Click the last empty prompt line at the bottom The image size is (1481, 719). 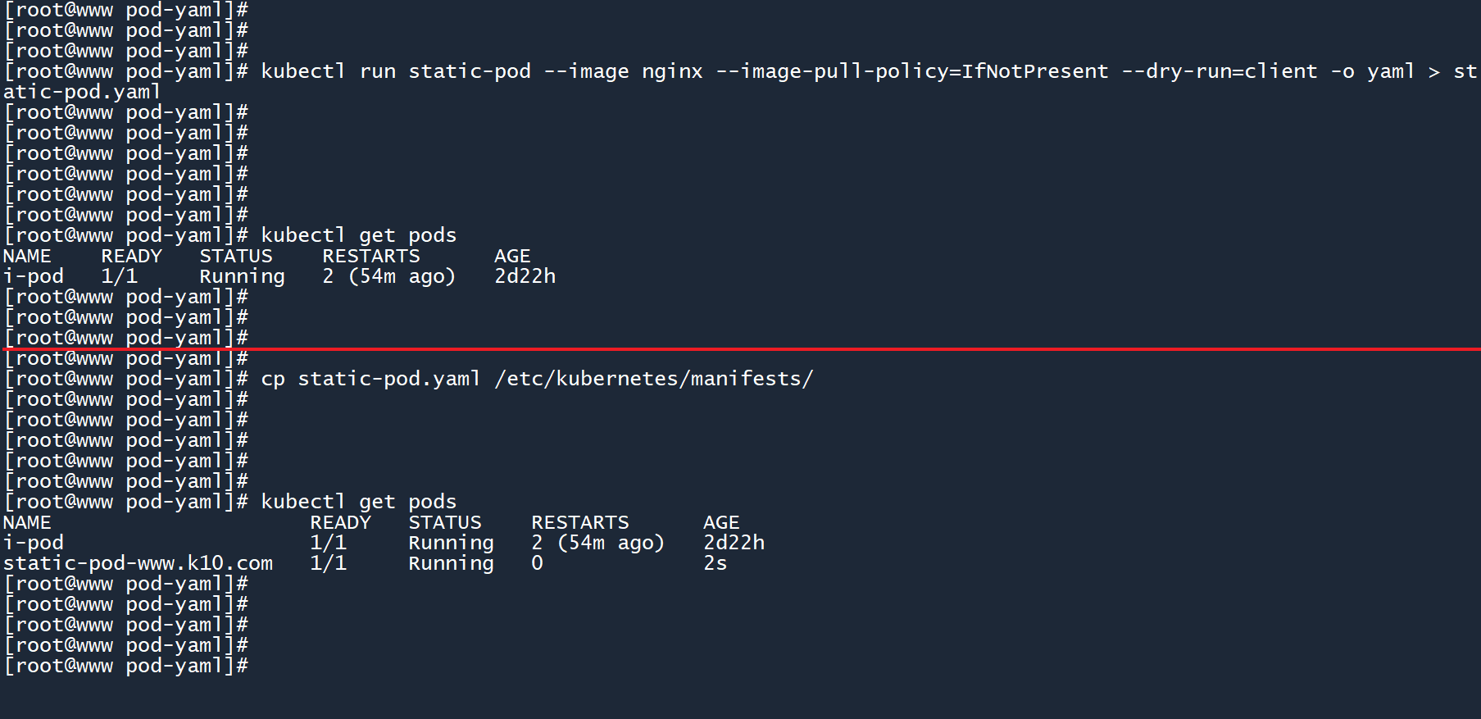[x=126, y=667]
